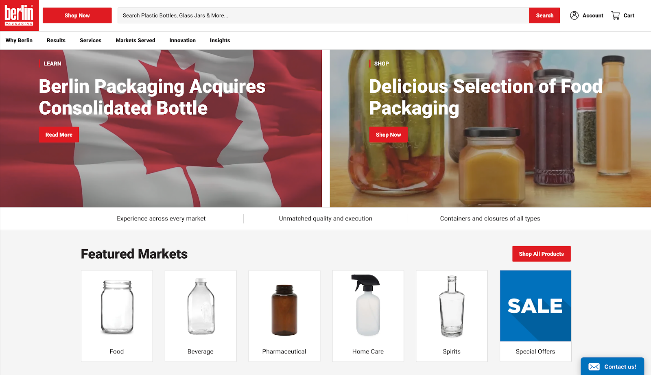Click Shop Now on food packaging banner

[388, 134]
